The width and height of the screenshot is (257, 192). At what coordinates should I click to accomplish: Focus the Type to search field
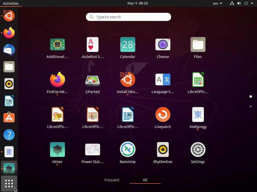(x=128, y=17)
